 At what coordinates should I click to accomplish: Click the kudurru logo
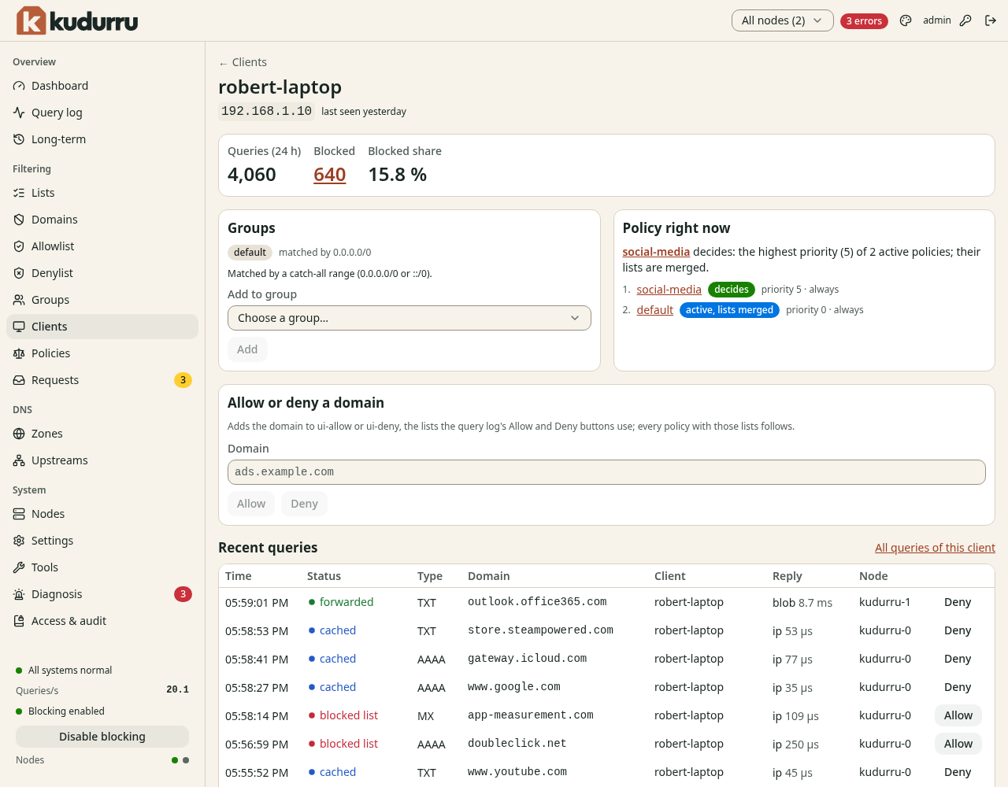(77, 20)
